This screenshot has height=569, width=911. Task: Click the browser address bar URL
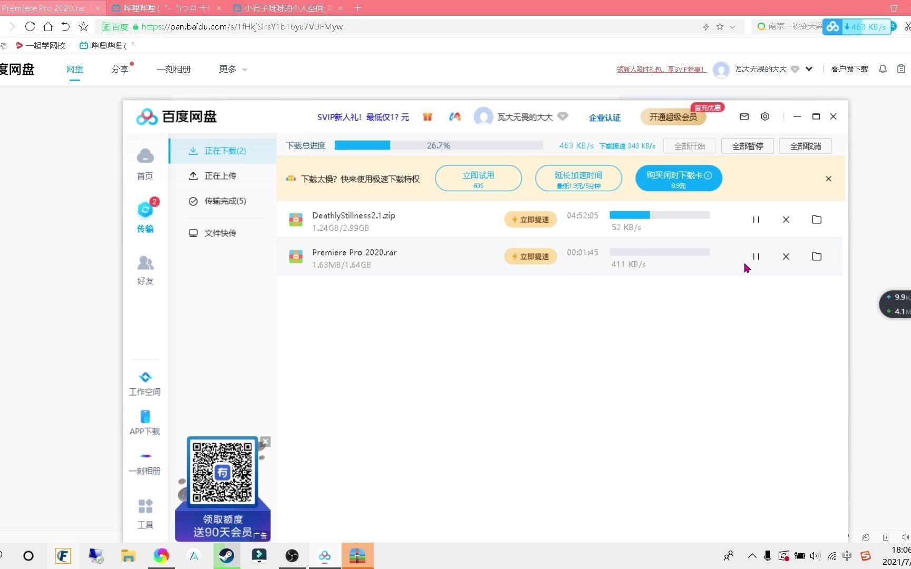243,27
